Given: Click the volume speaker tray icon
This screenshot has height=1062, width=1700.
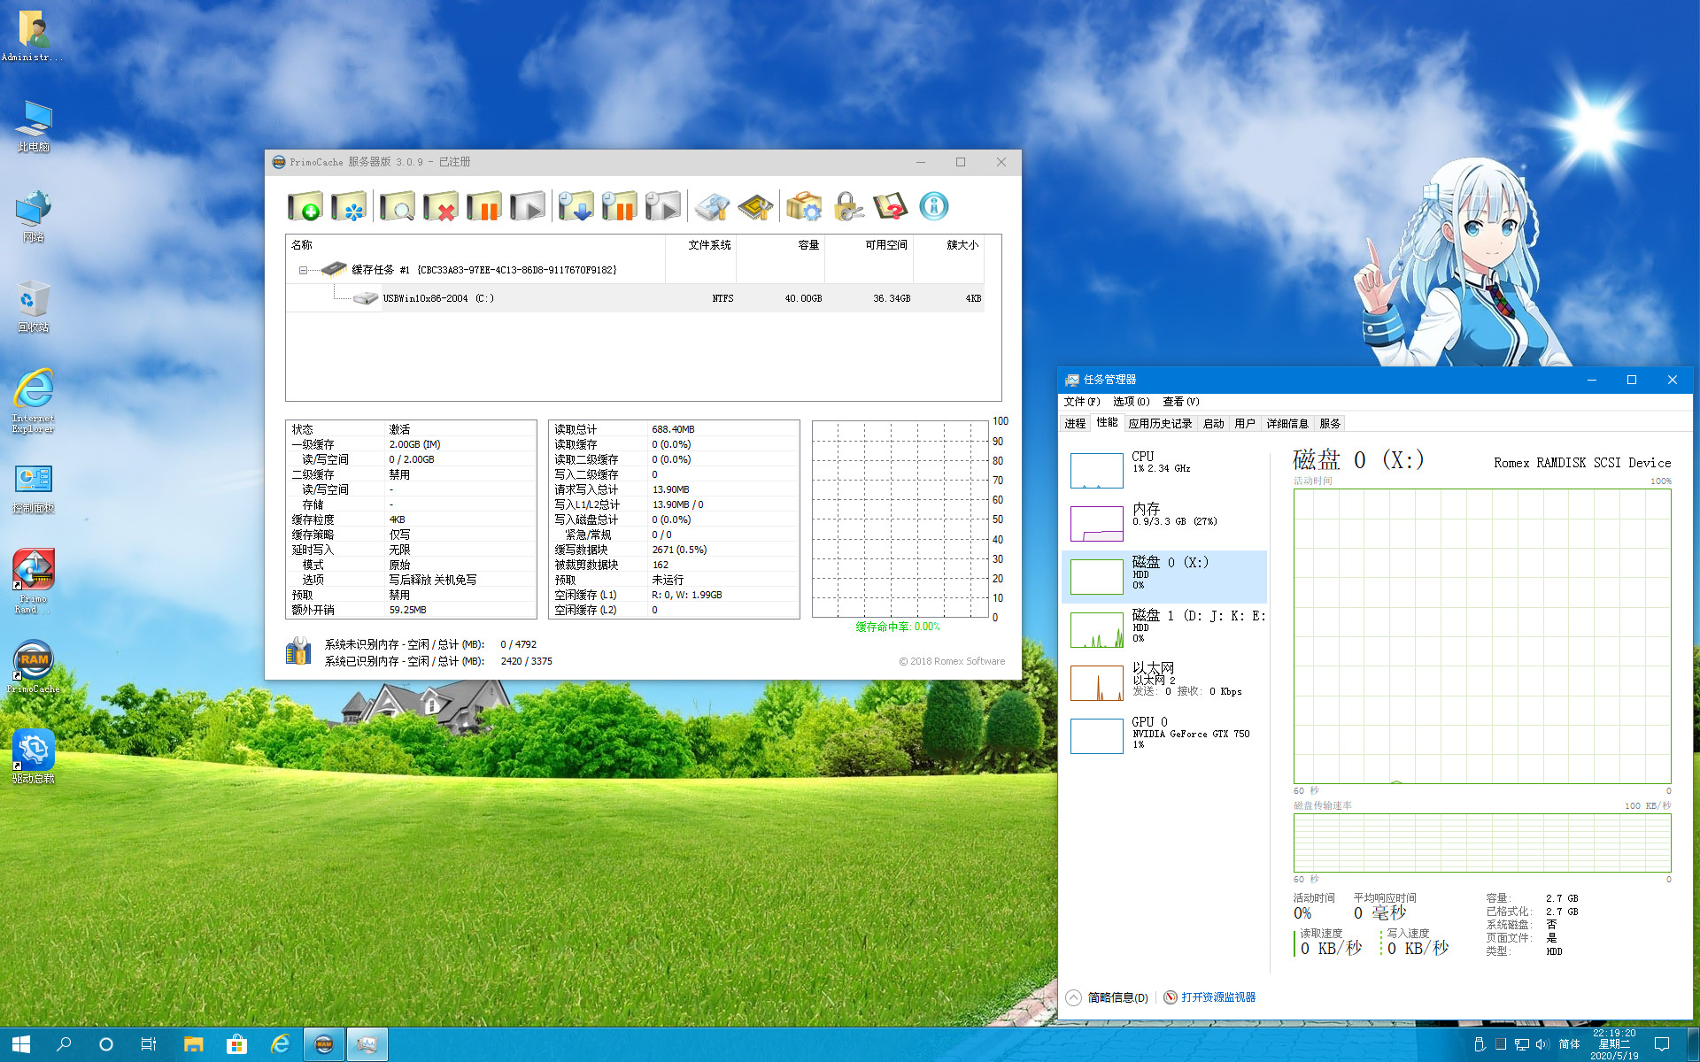Looking at the screenshot, I should 1542,1044.
